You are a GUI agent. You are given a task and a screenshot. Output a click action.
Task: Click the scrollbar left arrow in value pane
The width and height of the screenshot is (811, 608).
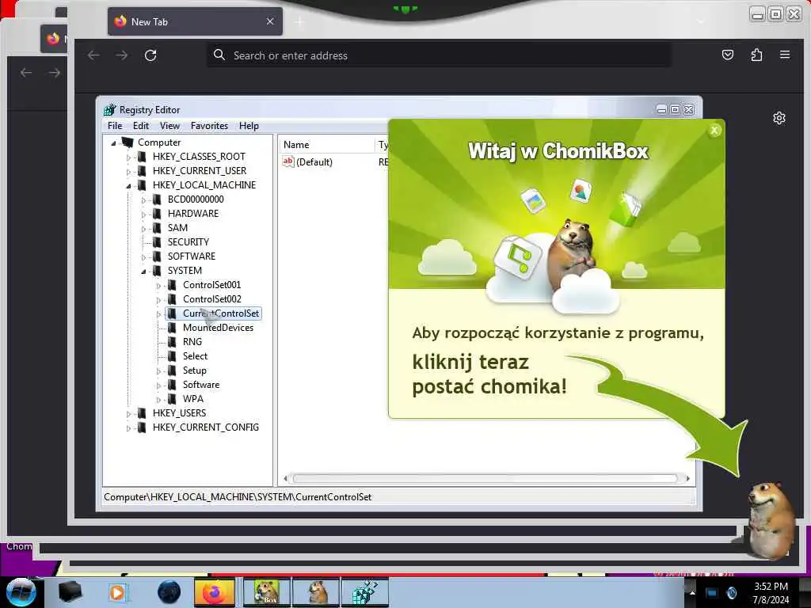[285, 479]
